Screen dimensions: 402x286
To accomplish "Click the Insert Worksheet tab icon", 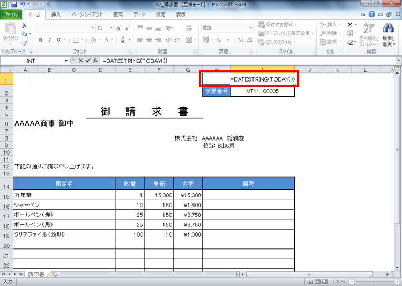I will (55, 274).
